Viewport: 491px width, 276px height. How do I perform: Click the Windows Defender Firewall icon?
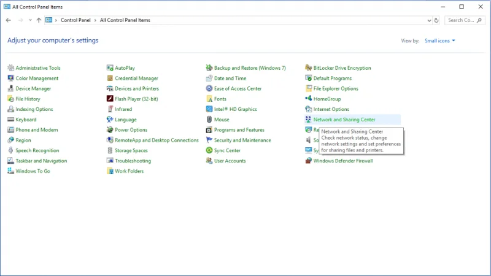[309, 161]
